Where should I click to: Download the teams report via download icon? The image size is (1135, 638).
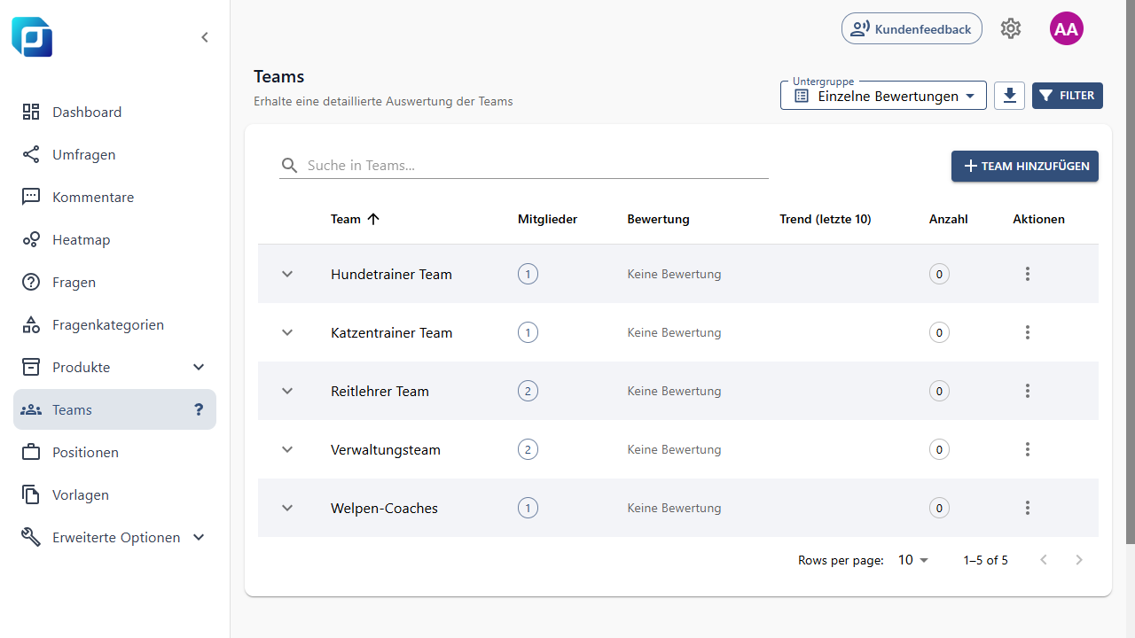coord(1009,95)
